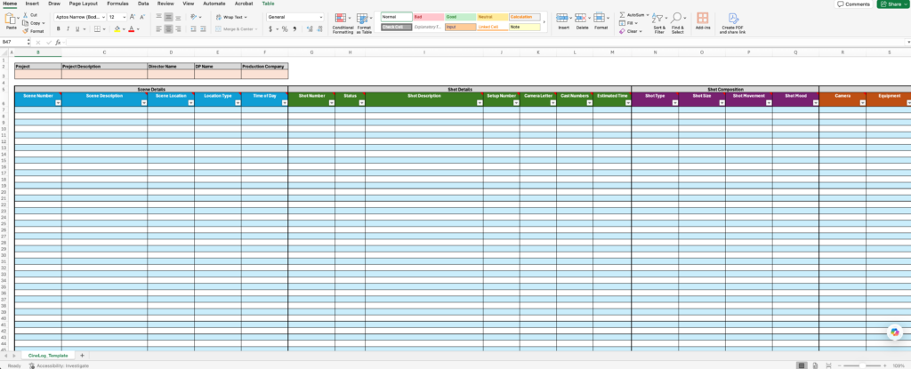Toggle top vertical alignment
Screen dimensions: 911x369
(158, 18)
